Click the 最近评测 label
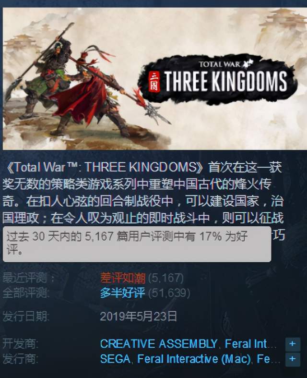307x378 pixels. click(28, 278)
